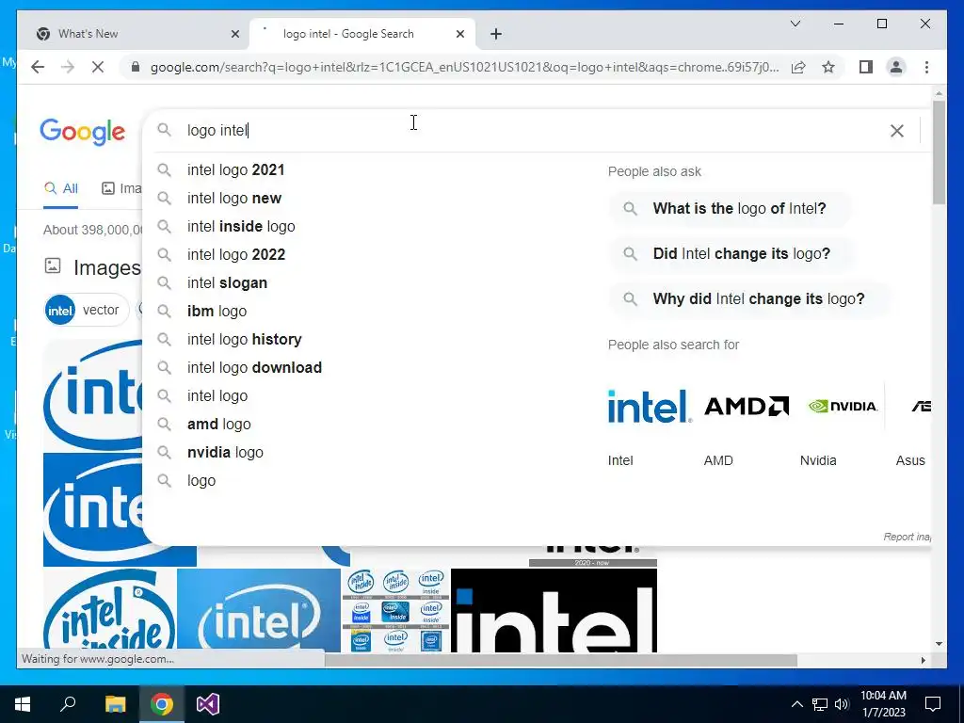Click the scrollbar right arrow
This screenshot has height=723, width=964.
(923, 660)
